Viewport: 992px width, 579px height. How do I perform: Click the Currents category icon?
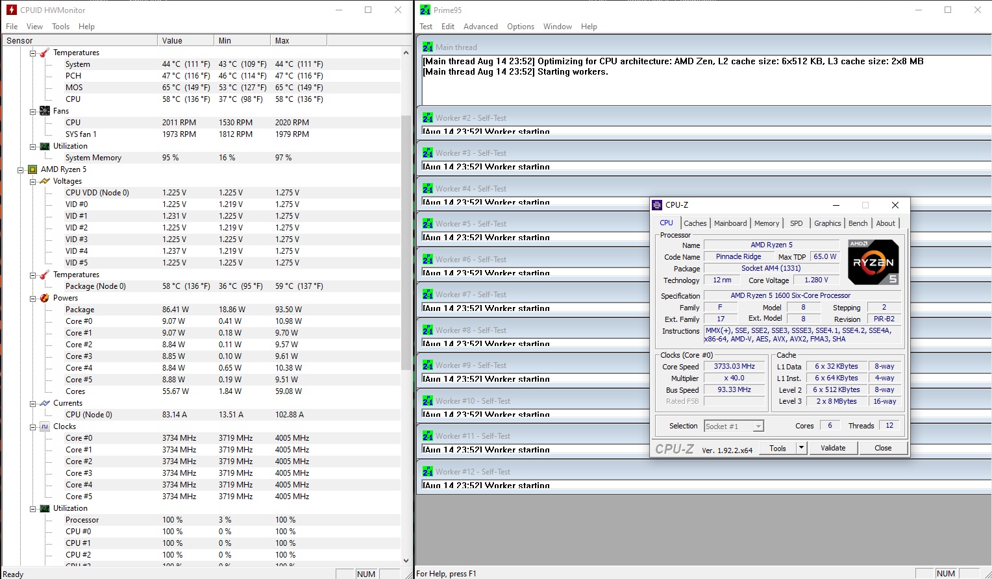45,403
